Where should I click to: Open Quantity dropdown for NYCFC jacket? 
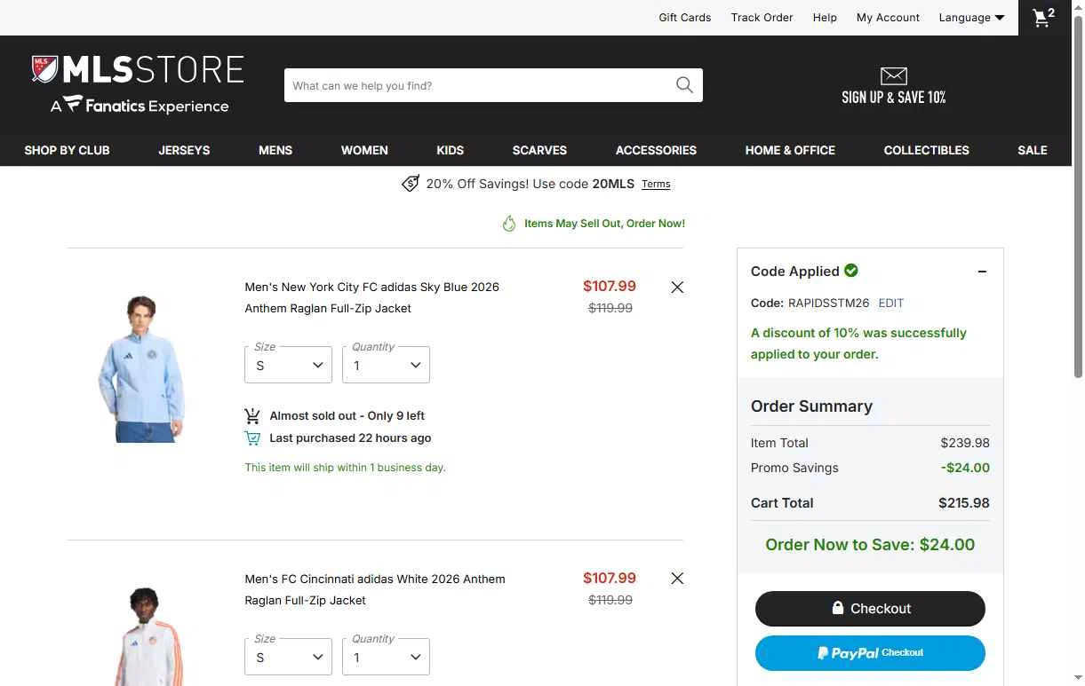(x=386, y=365)
